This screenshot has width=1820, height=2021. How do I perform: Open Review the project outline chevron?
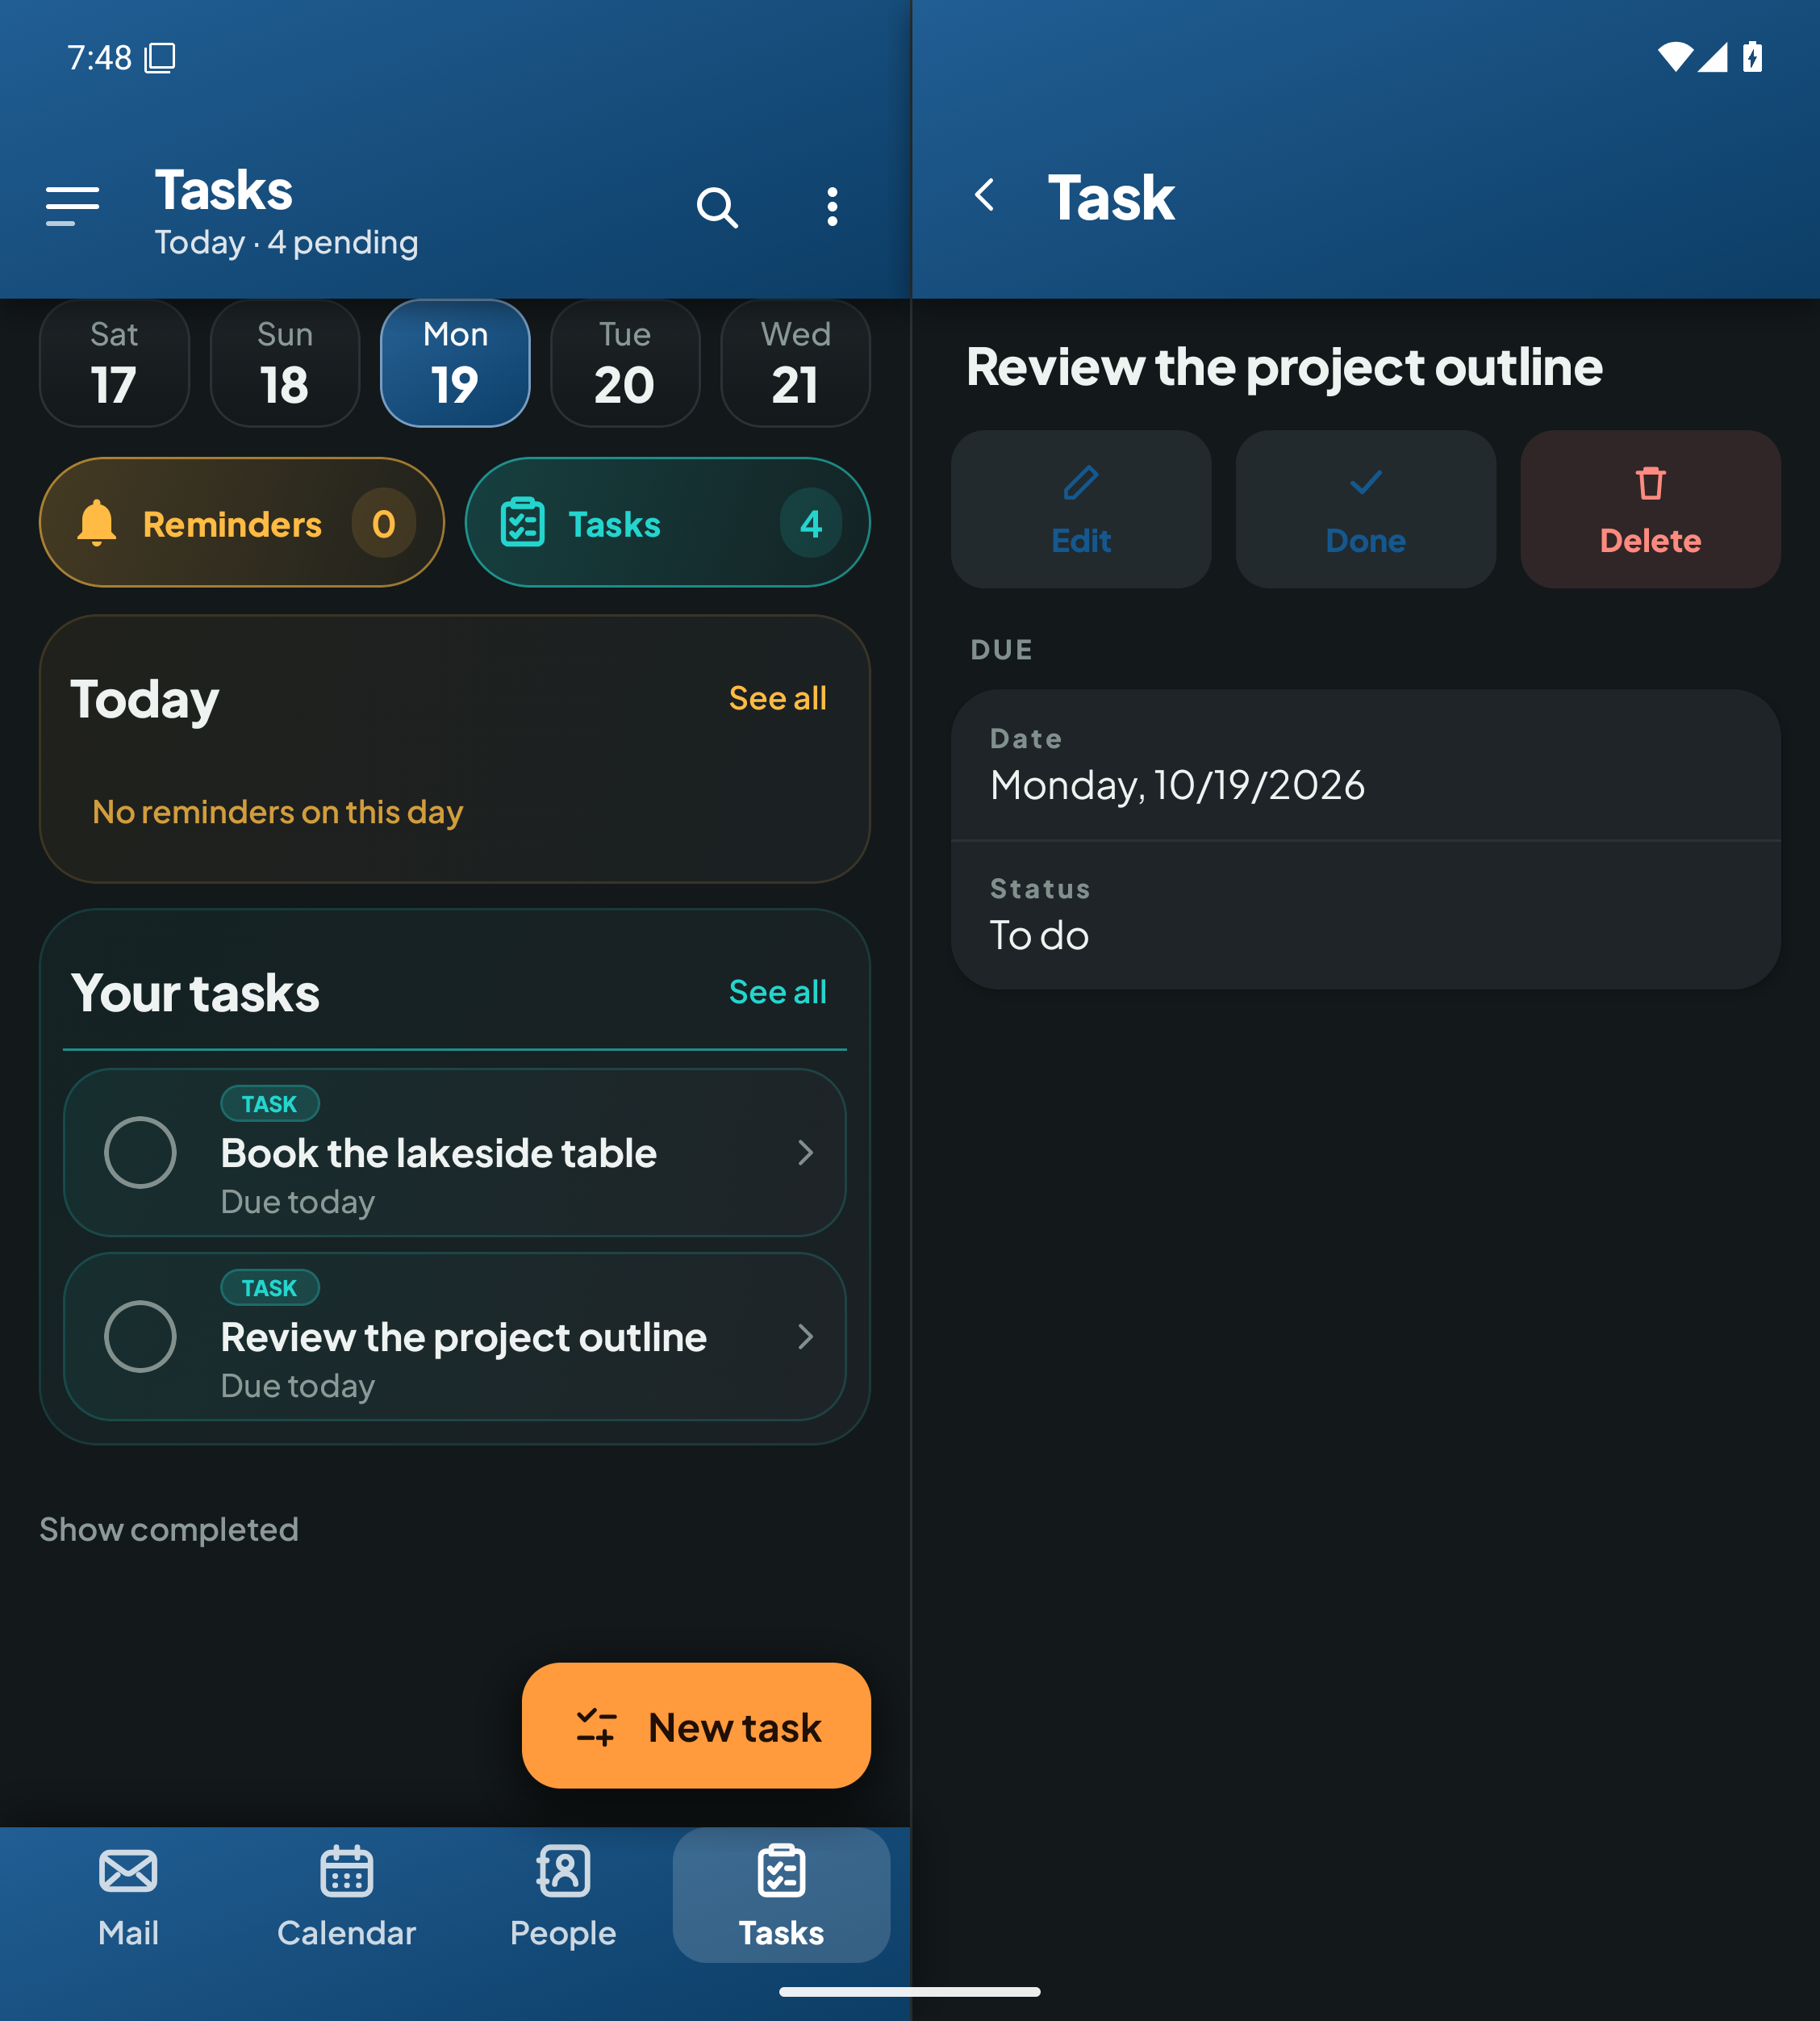[x=806, y=1337]
